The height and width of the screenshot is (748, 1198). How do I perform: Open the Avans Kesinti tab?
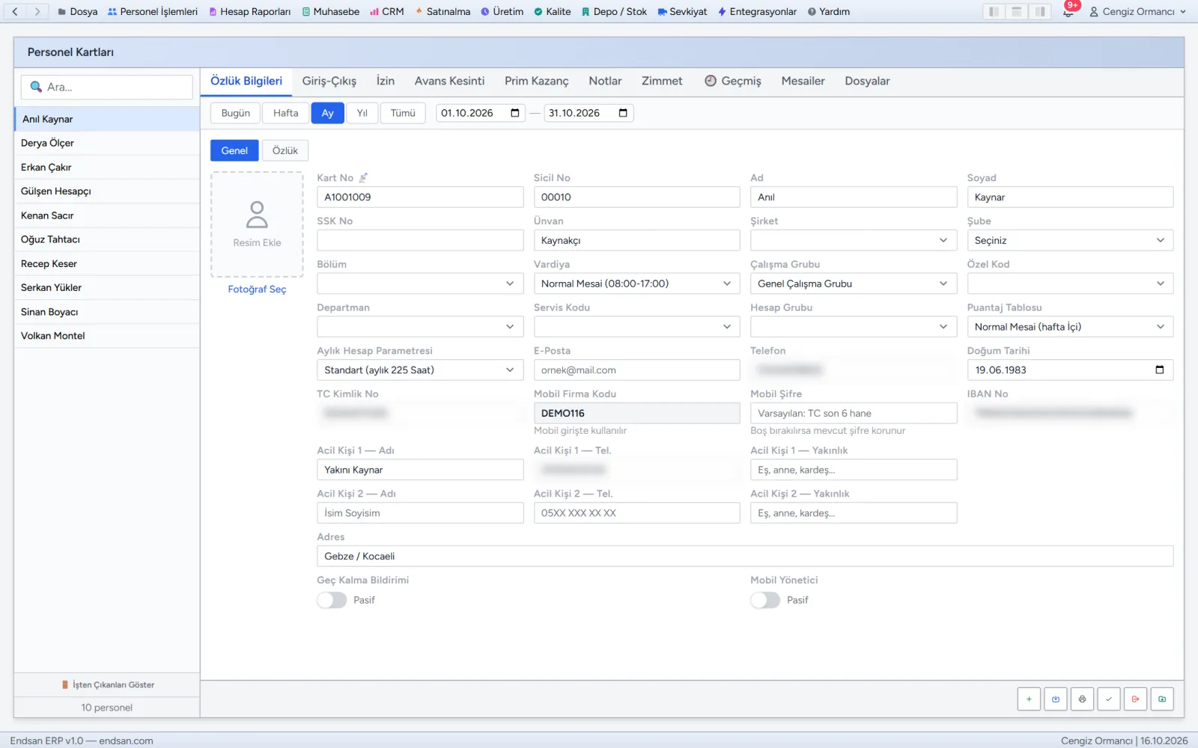tap(449, 81)
